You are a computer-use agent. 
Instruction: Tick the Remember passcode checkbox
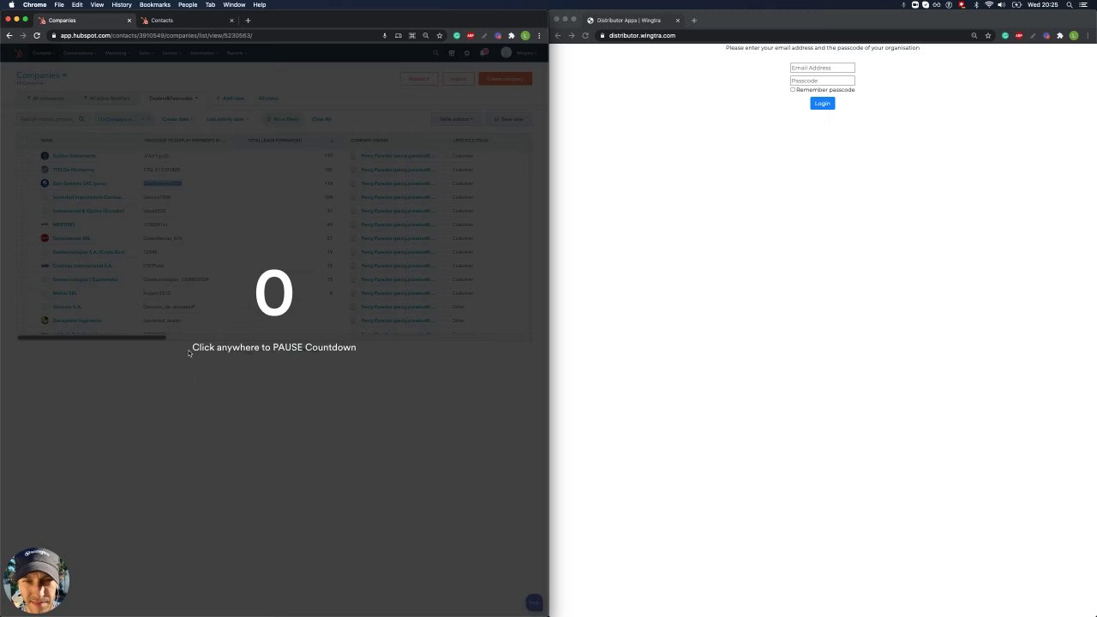point(793,89)
